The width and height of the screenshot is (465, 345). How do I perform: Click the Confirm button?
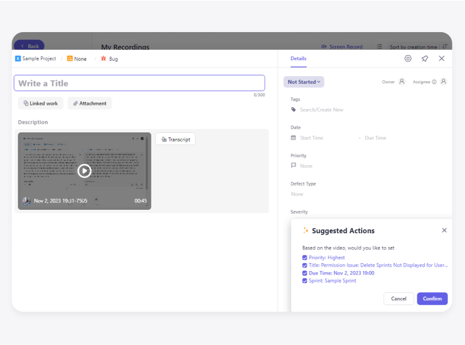tap(432, 299)
